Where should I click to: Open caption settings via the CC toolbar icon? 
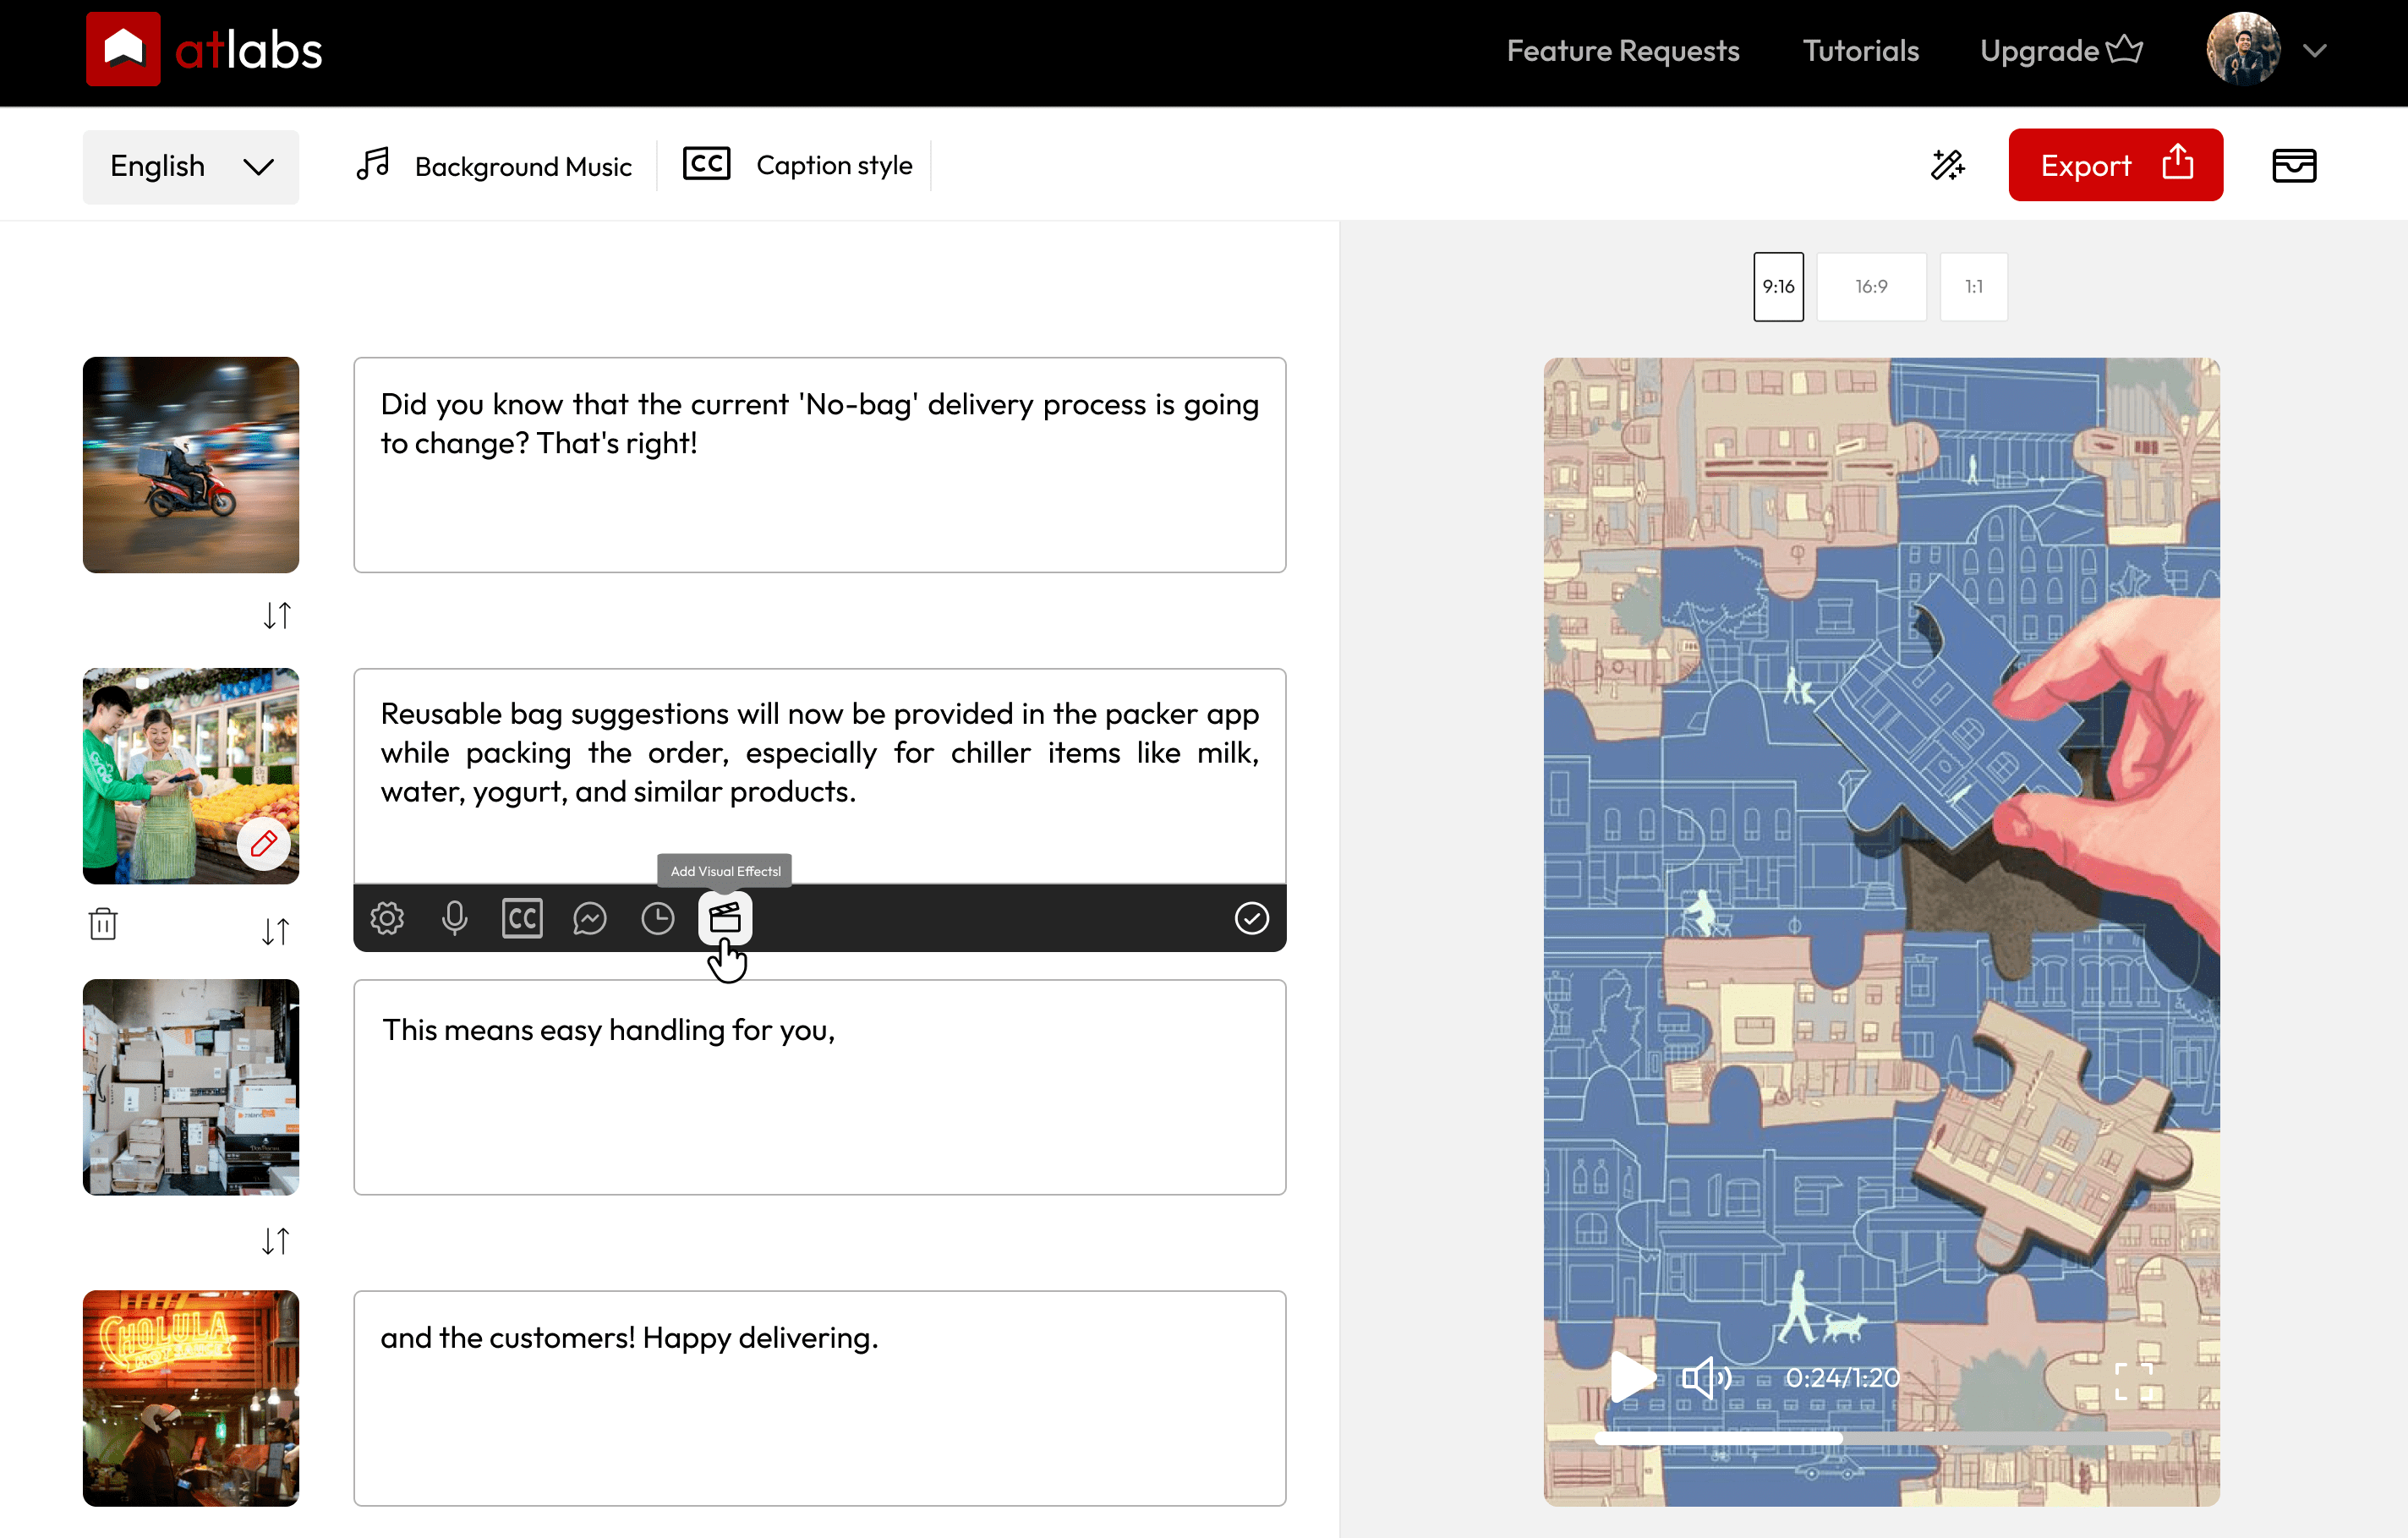[x=521, y=918]
